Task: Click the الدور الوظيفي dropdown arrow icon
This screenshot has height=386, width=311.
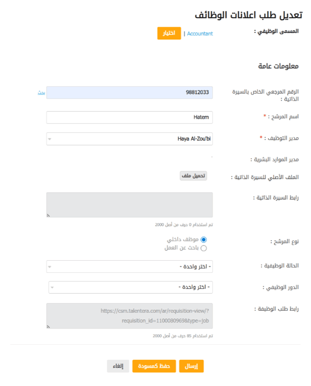Action: click(x=52, y=288)
